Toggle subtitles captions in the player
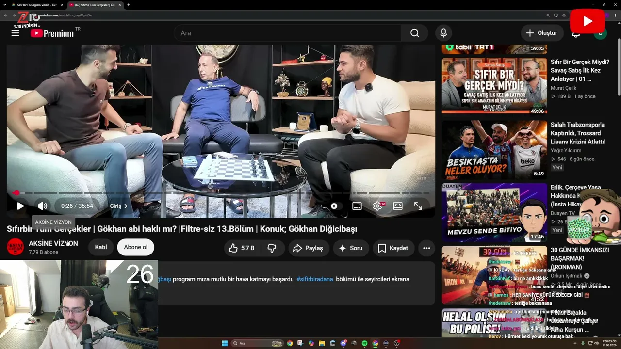 click(x=357, y=206)
